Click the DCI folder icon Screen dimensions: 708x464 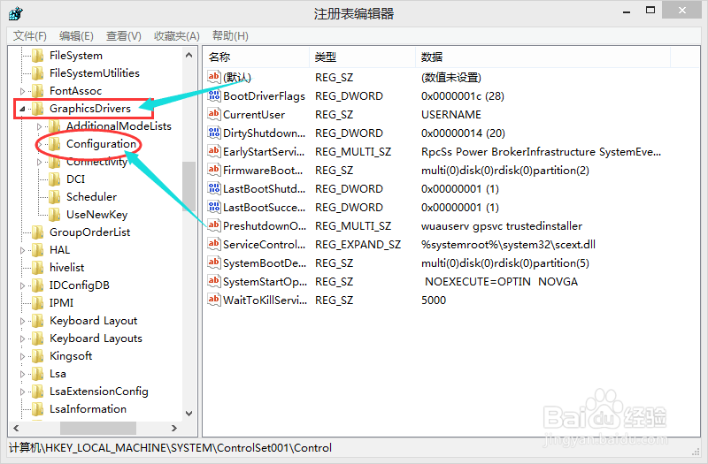(55, 179)
